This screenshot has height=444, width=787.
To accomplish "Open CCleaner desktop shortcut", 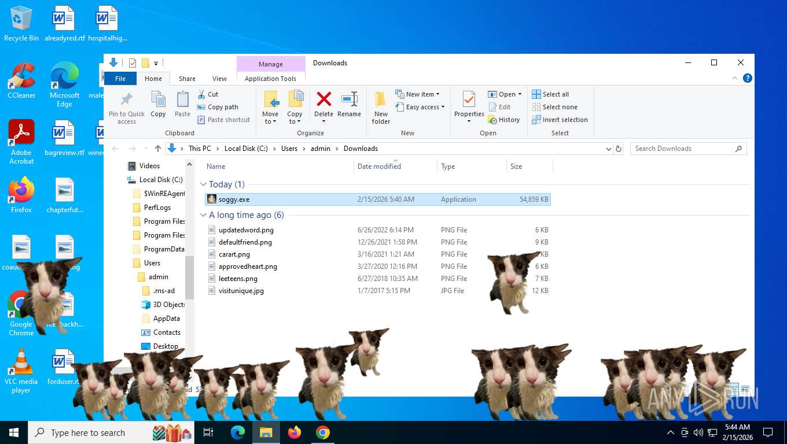I will click(21, 80).
